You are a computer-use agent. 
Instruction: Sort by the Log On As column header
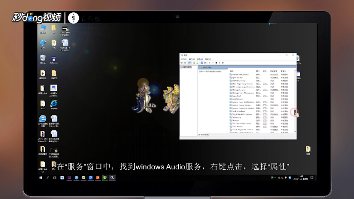(x=285, y=71)
